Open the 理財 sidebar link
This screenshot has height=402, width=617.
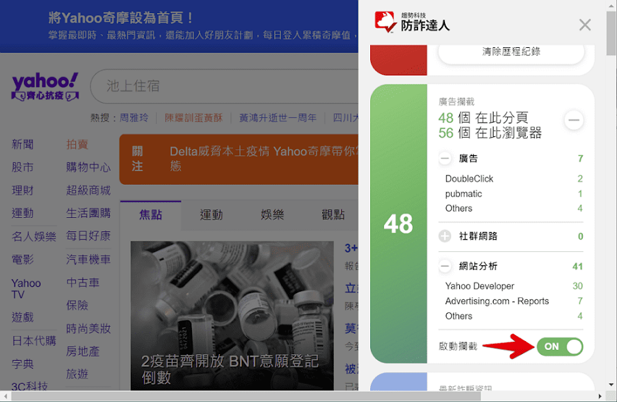tap(23, 190)
